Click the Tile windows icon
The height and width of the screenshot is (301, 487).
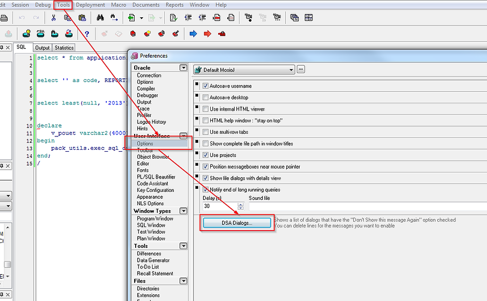click(309, 18)
